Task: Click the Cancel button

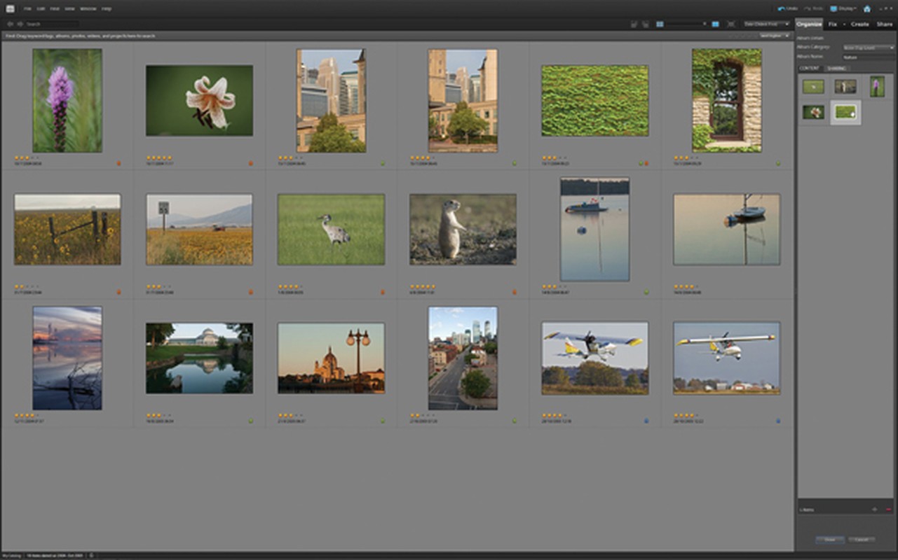Action: 861,540
